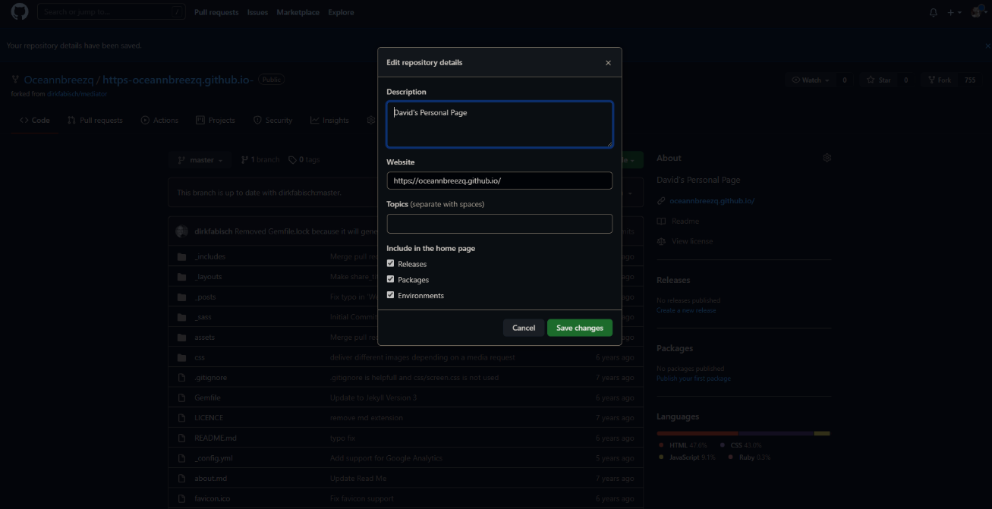The width and height of the screenshot is (992, 509).
Task: Open the plus create-new dropdown
Action: 954,12
